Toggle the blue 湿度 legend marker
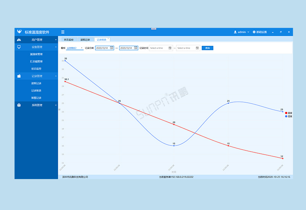306x210 pixels. [x=286, y=116]
